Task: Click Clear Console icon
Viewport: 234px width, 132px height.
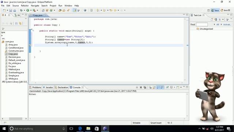Action: coord(150,87)
